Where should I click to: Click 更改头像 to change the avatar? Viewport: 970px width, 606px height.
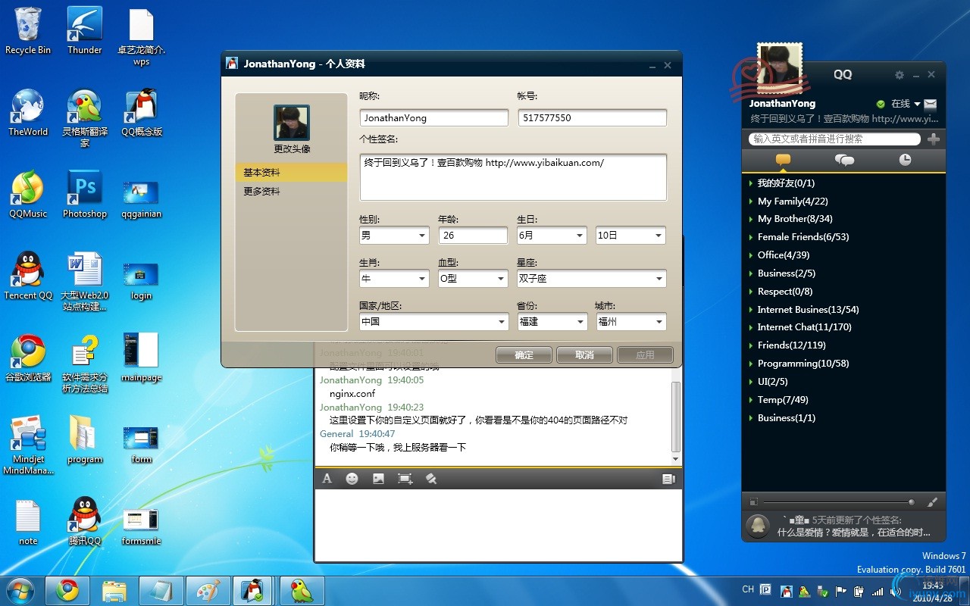(x=292, y=149)
